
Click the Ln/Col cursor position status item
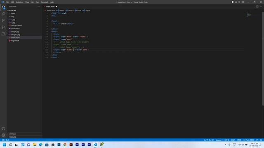pyautogui.click(x=209, y=140)
